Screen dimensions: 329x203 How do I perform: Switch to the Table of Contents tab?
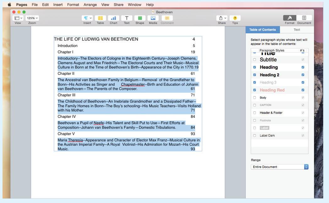(262, 30)
